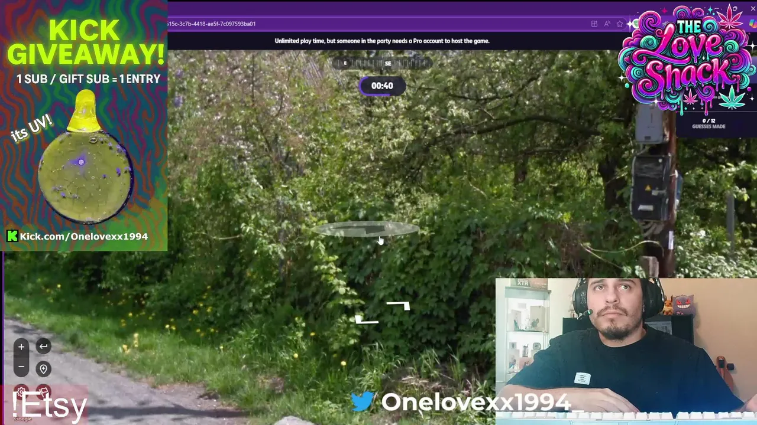The image size is (757, 425).
Task: Undo last move with the return arrow
Action: [43, 346]
